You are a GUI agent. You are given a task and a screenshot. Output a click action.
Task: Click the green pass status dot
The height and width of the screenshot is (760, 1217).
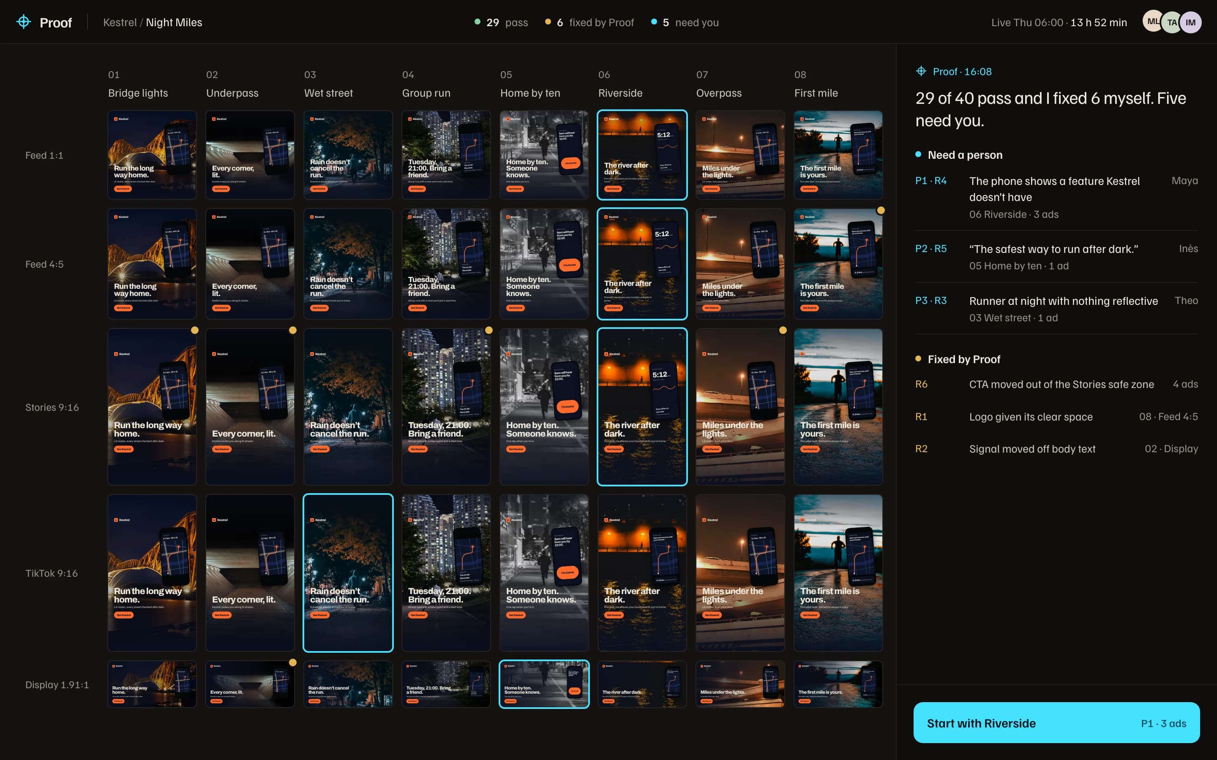[x=477, y=22]
